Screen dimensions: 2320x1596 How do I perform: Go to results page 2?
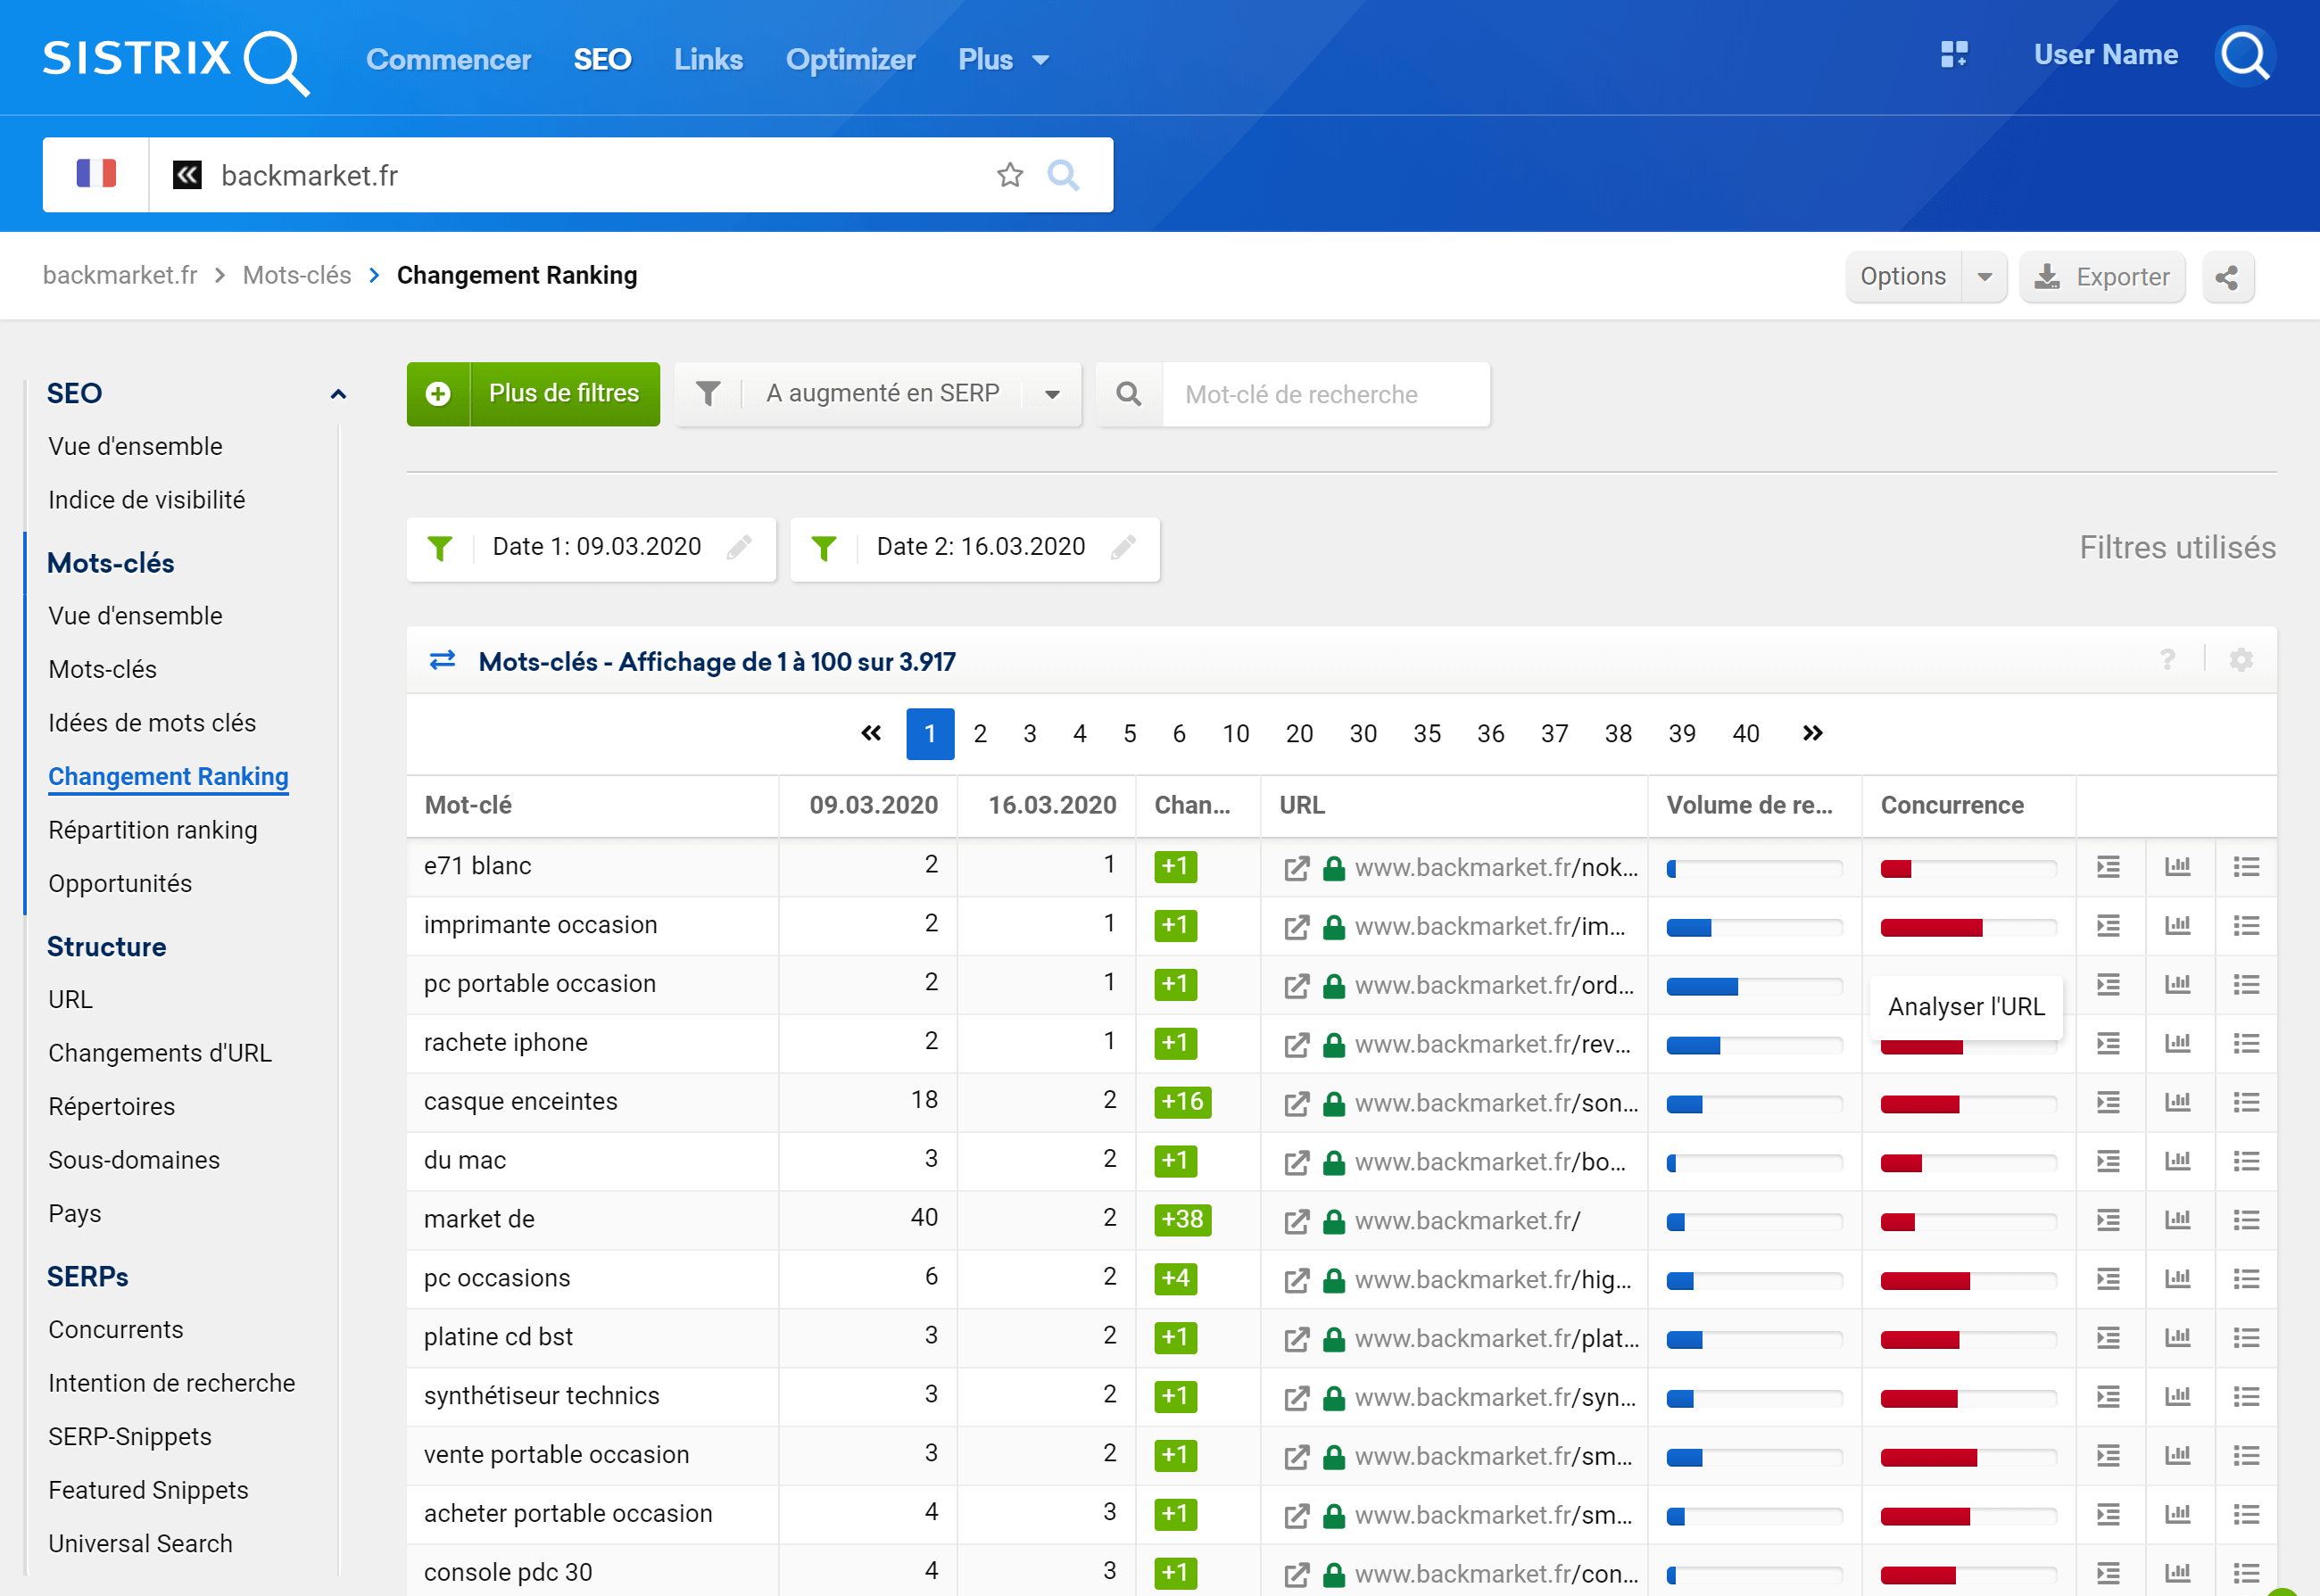click(980, 734)
